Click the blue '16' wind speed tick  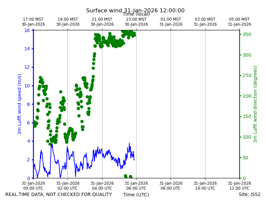[x=27, y=30]
